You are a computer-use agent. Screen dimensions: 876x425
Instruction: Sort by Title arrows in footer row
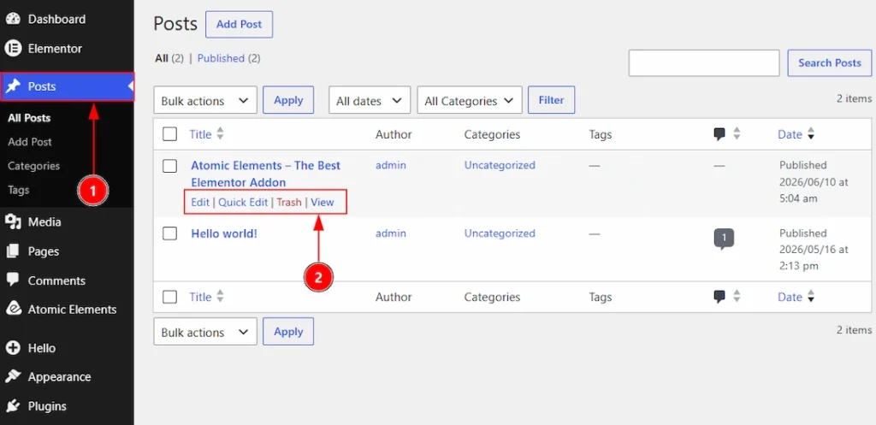coord(220,297)
